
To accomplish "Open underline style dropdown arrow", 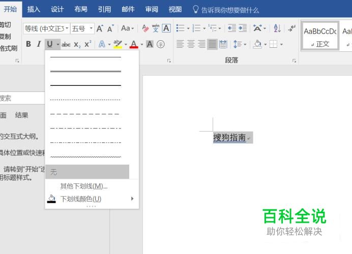I will click(57, 44).
